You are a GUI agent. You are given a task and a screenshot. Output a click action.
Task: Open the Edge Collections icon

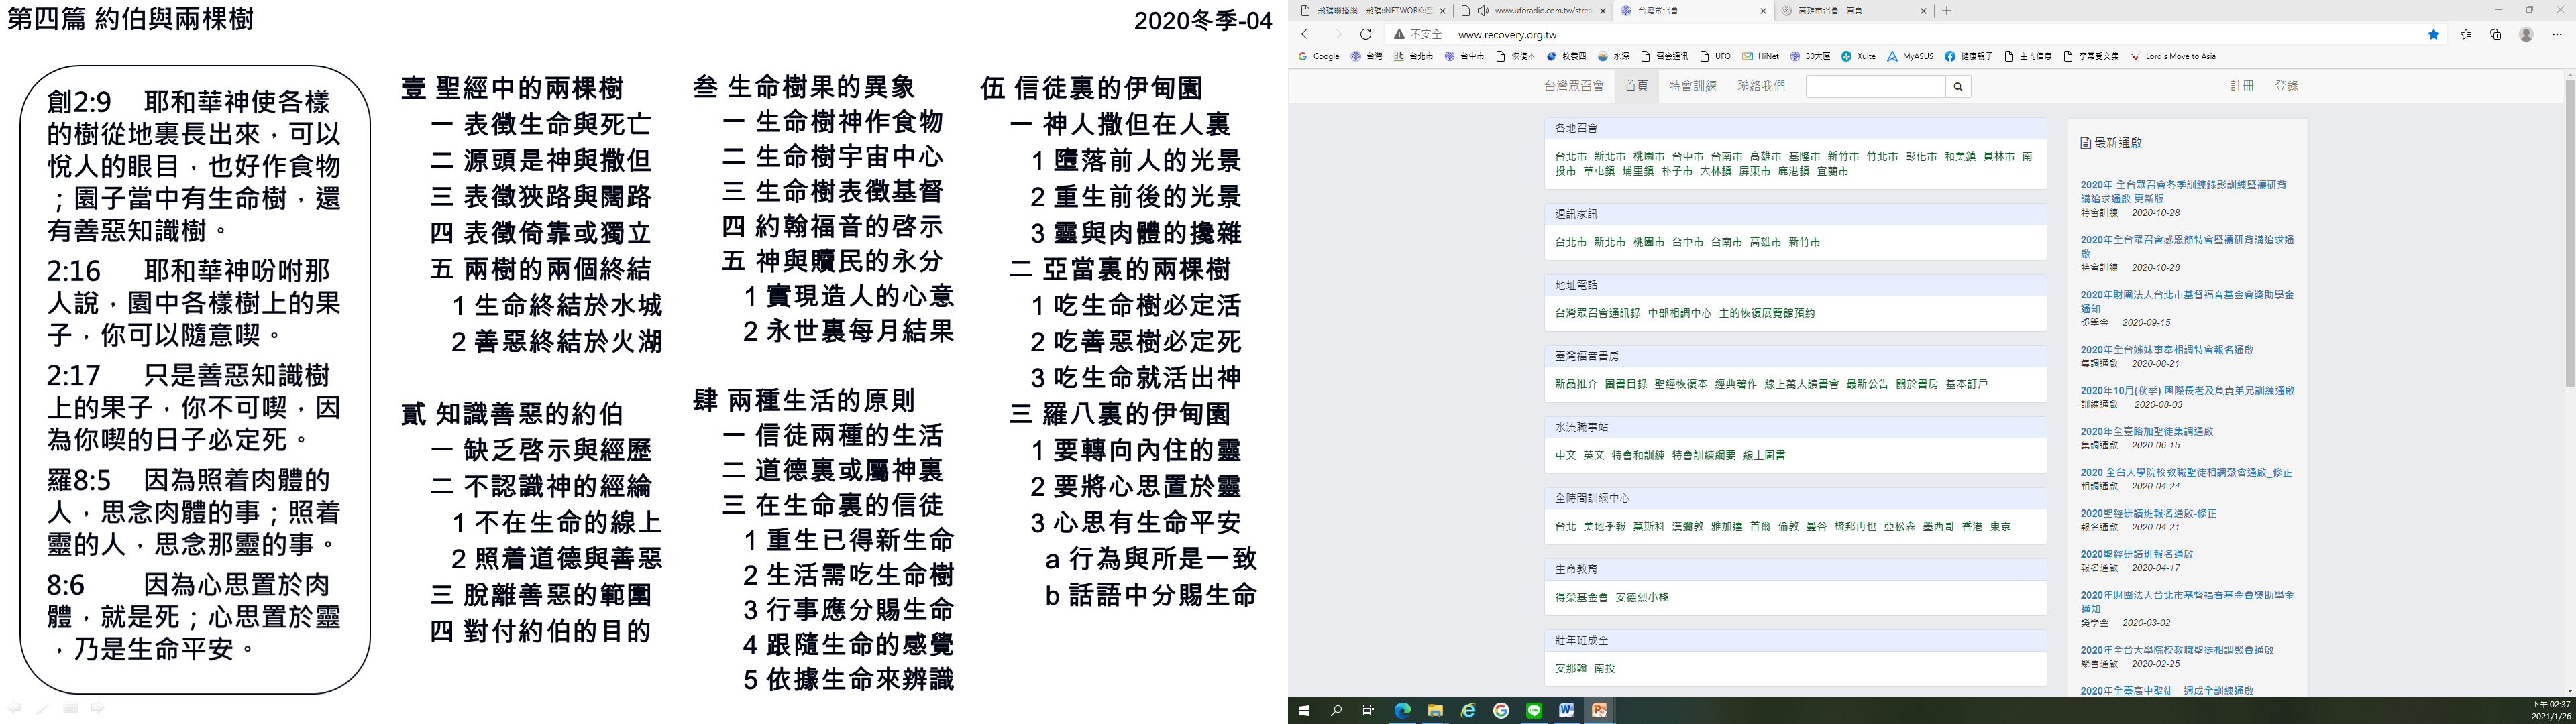click(2495, 34)
